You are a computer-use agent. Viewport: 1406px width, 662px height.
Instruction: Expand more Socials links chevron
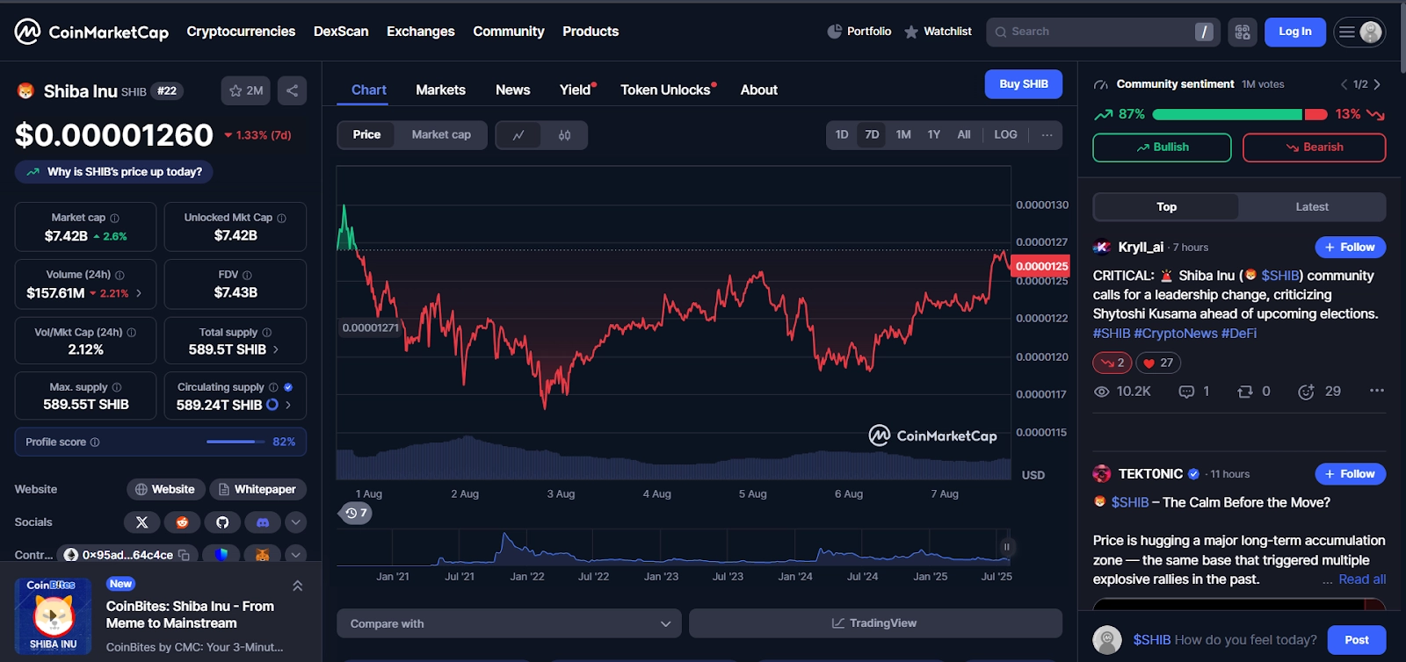pos(296,522)
